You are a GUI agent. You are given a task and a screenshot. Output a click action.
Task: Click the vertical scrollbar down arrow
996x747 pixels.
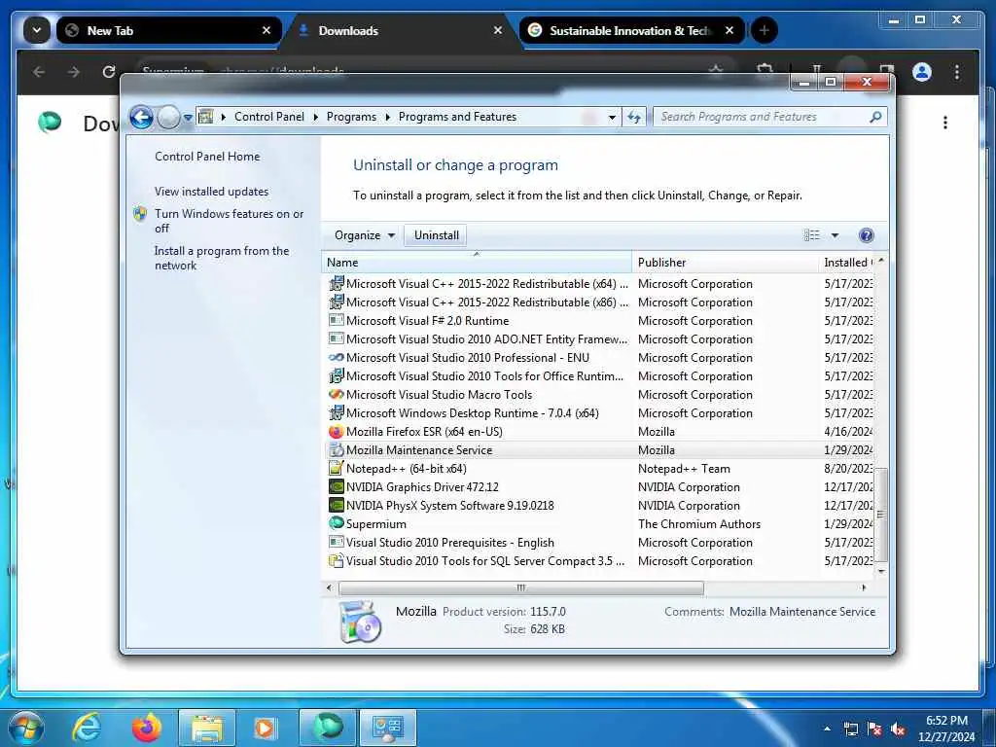(x=881, y=571)
